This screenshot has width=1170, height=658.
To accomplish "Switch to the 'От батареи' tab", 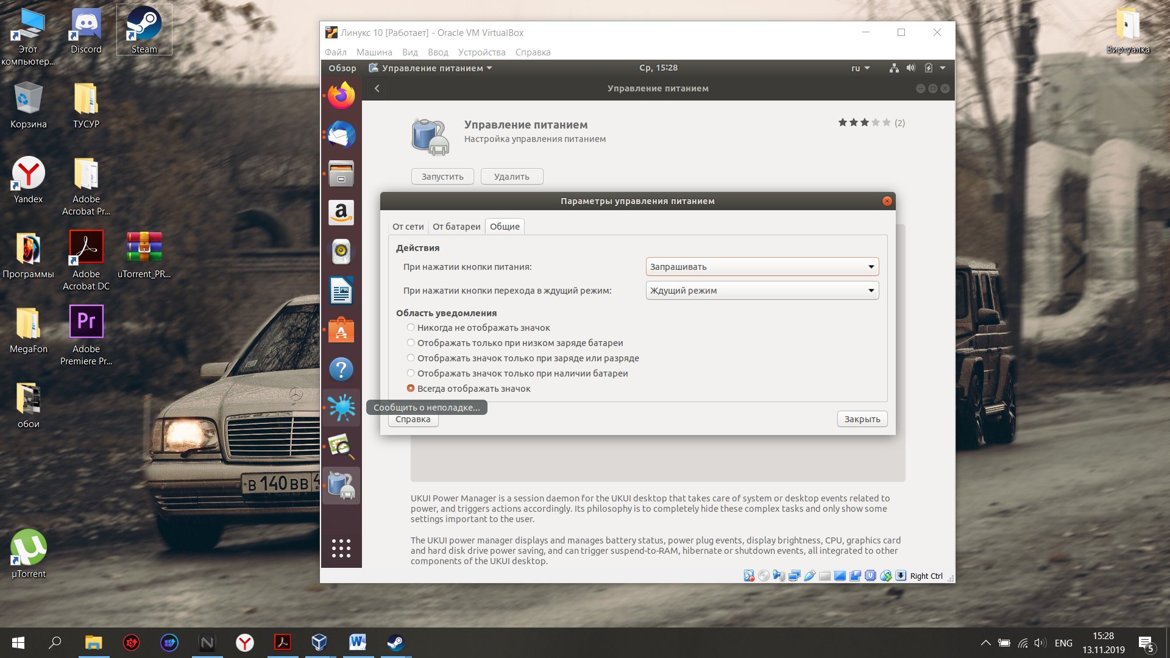I will (x=456, y=227).
